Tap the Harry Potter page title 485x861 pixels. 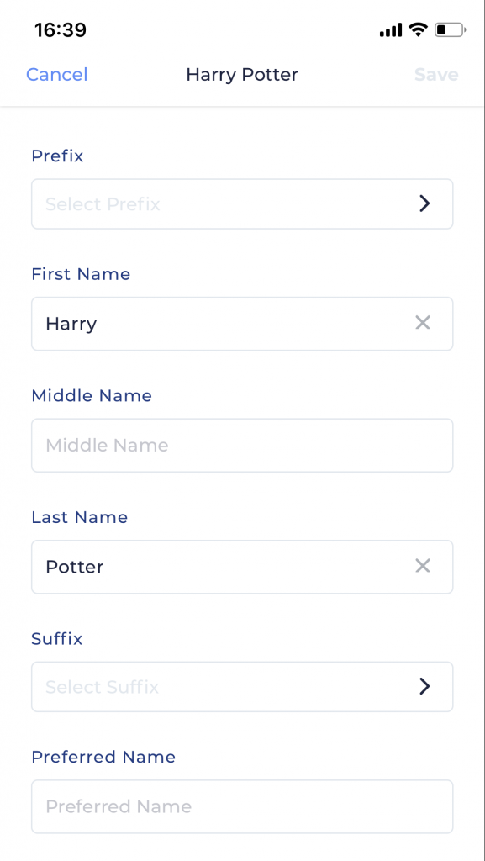click(x=242, y=75)
